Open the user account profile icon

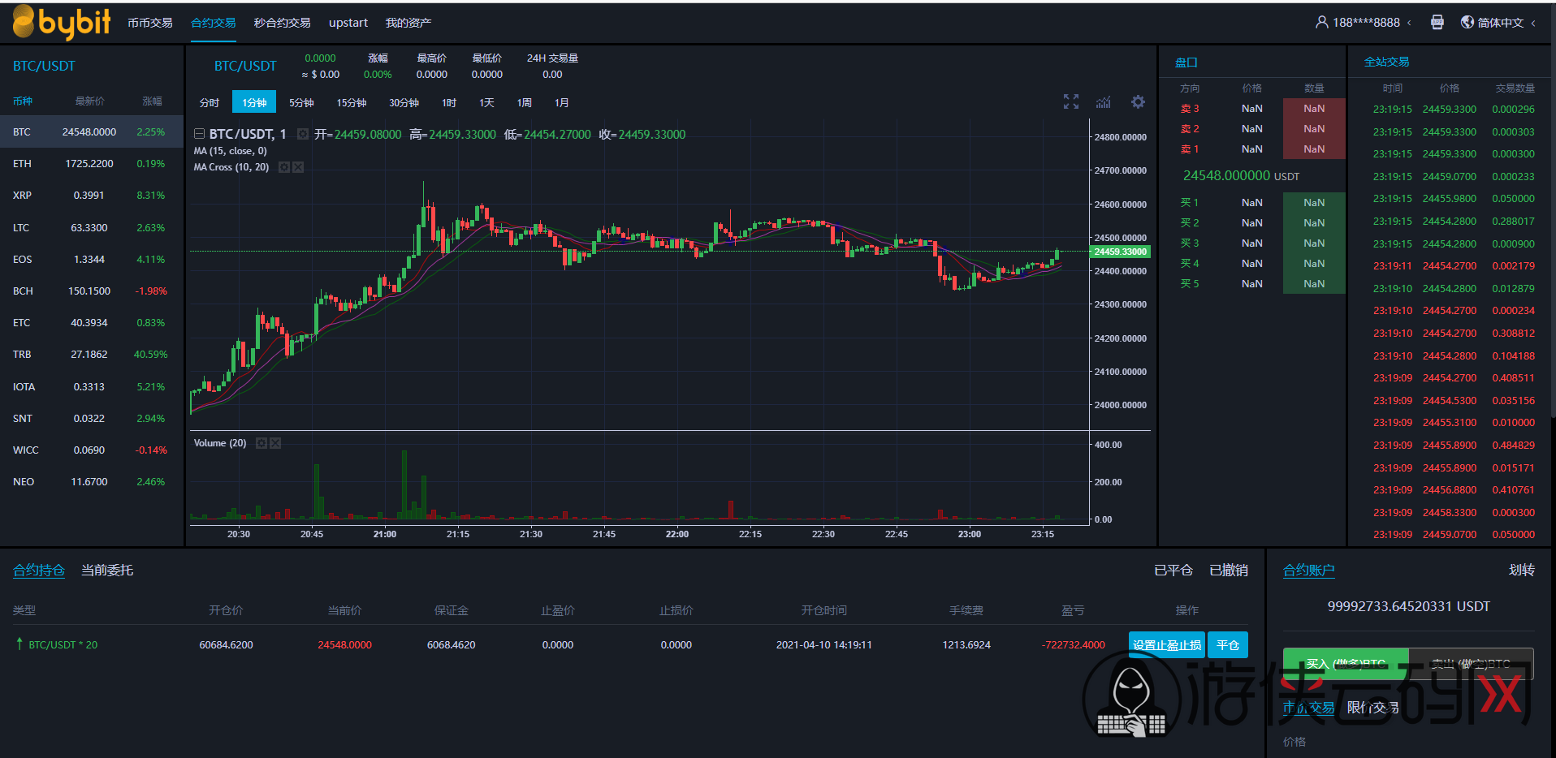tap(1321, 23)
